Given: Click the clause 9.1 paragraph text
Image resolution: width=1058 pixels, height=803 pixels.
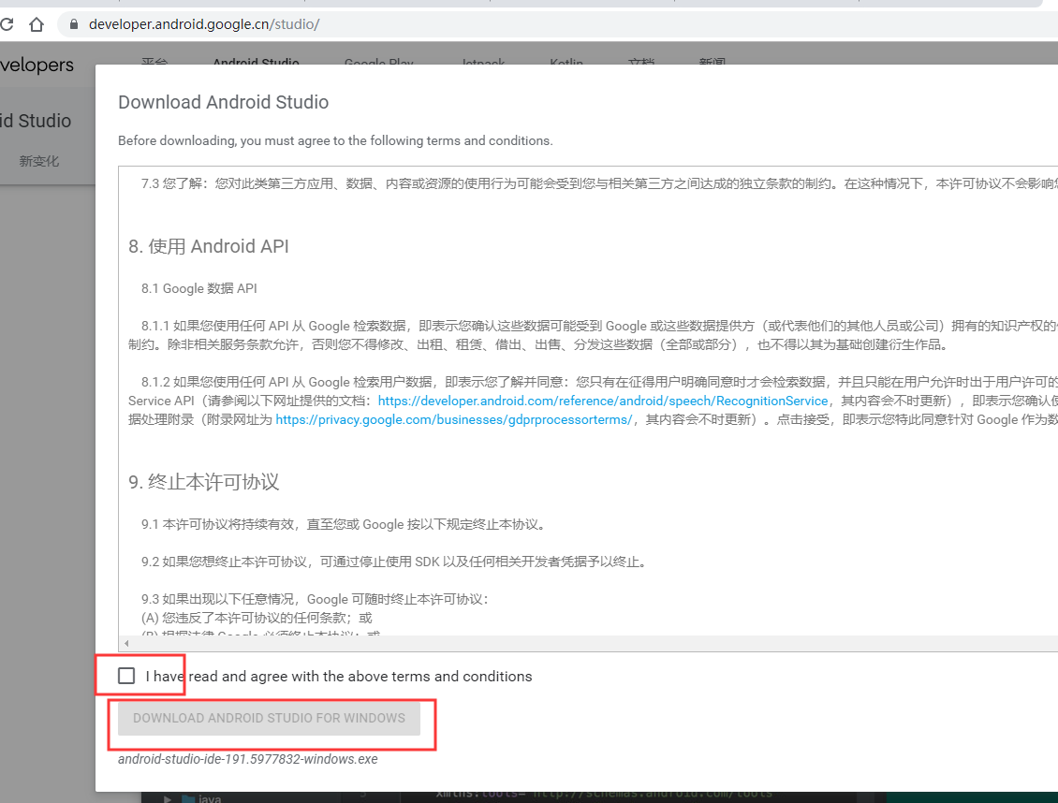Looking at the screenshot, I should pos(344,524).
